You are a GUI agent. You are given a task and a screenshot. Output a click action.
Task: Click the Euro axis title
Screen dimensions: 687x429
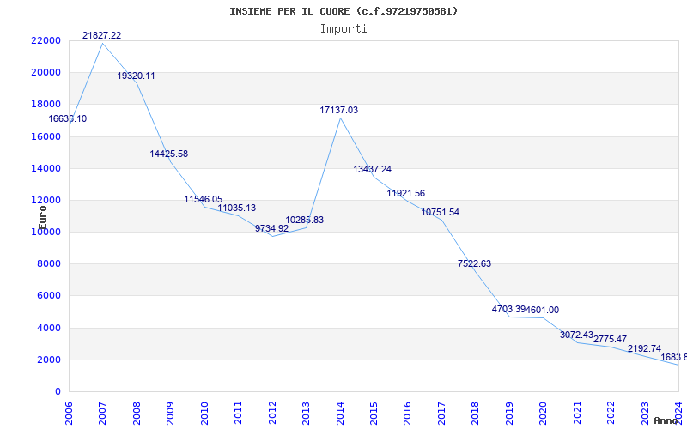point(42,218)
